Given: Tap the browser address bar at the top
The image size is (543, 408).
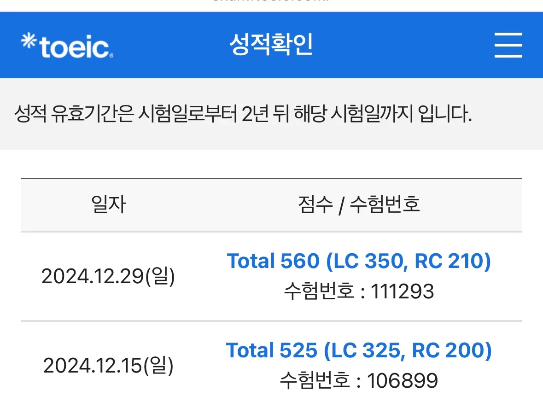Looking at the screenshot, I should [272, 3].
